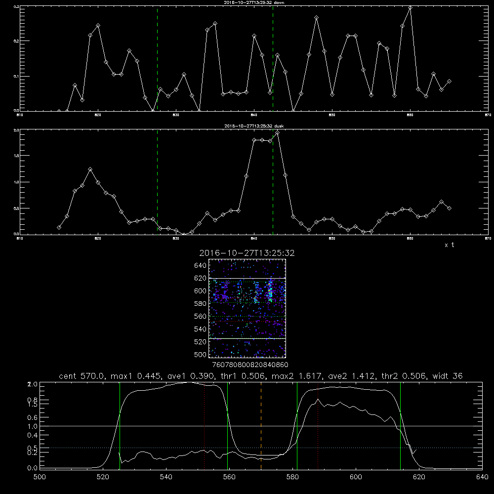
Task: Click the bright vertical streak in heatmap image
Action: click(270, 291)
